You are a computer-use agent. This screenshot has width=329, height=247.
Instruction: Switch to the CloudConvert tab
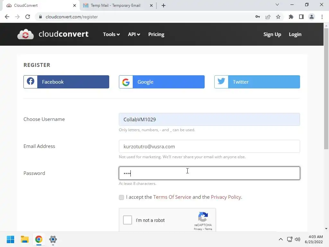(41, 5)
